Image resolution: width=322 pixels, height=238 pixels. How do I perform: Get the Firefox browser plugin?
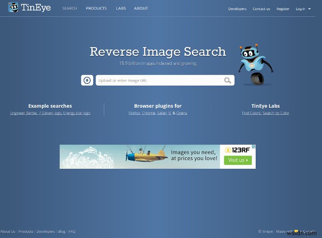[134, 113]
